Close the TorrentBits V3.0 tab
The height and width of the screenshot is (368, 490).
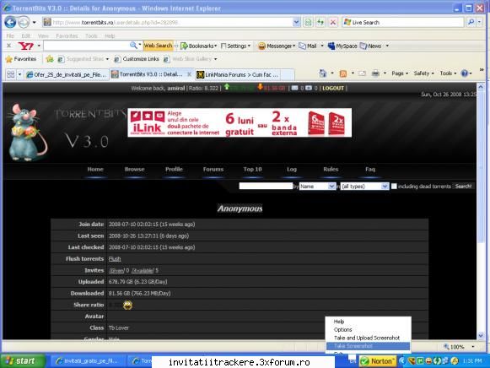pyautogui.click(x=189, y=74)
